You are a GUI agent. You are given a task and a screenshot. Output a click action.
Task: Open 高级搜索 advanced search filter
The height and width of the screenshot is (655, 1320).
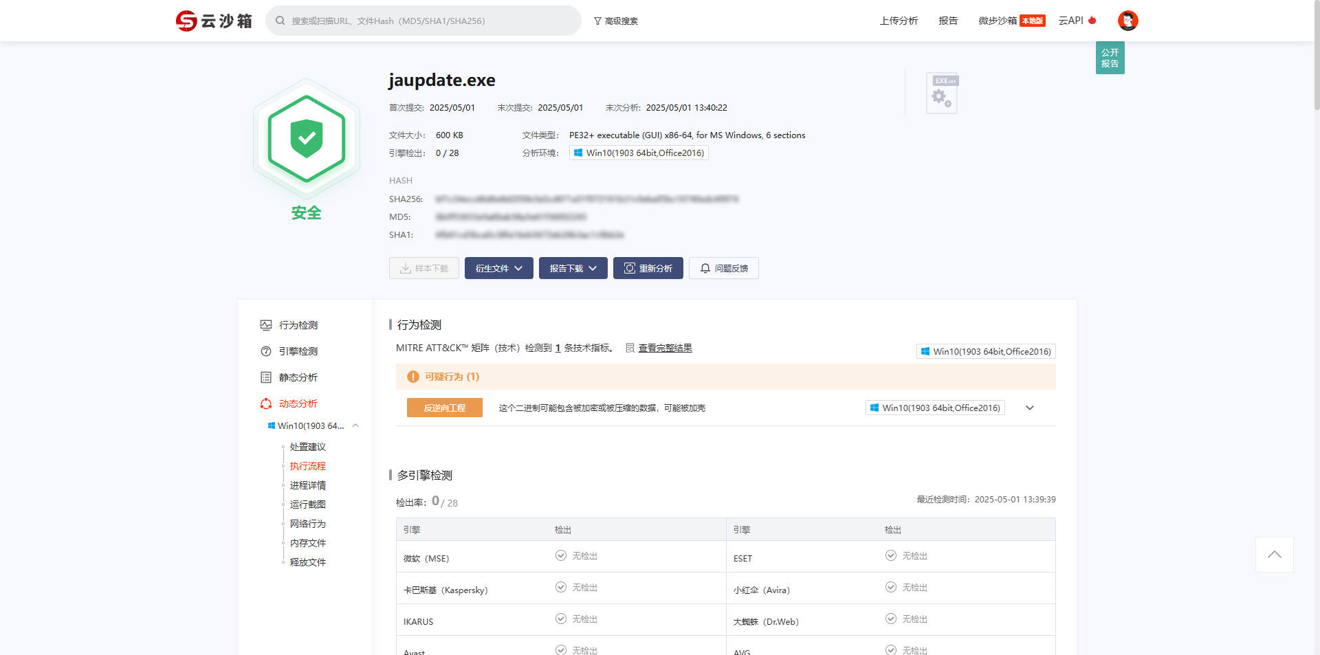(616, 21)
